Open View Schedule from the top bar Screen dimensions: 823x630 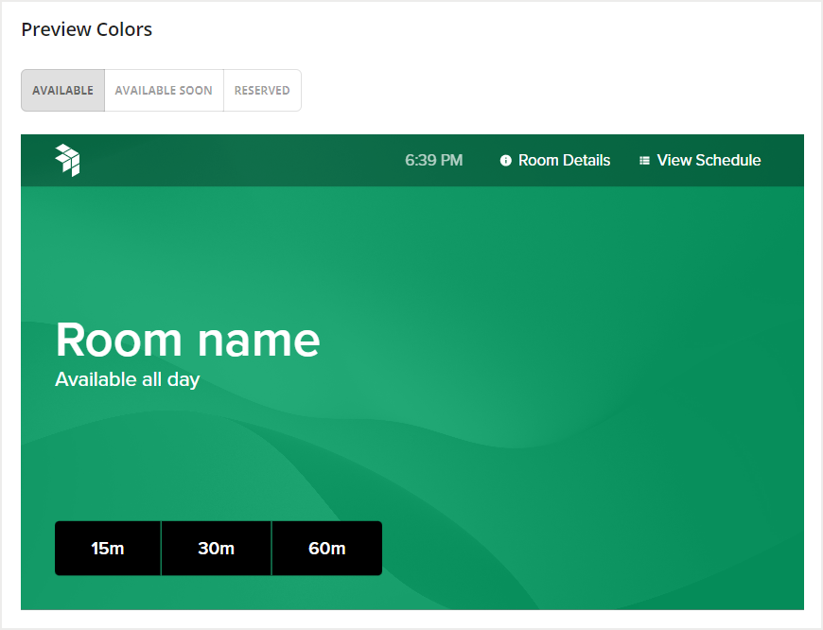click(708, 160)
